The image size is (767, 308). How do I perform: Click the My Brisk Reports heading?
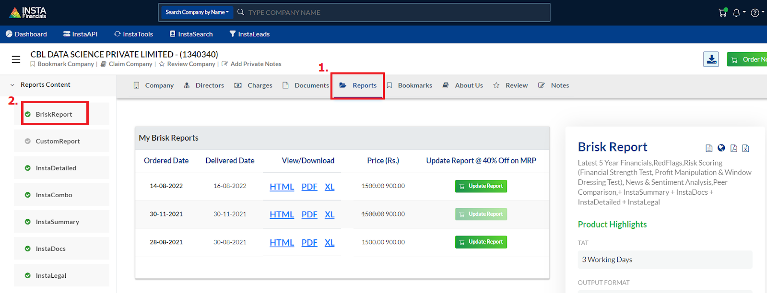pos(169,138)
